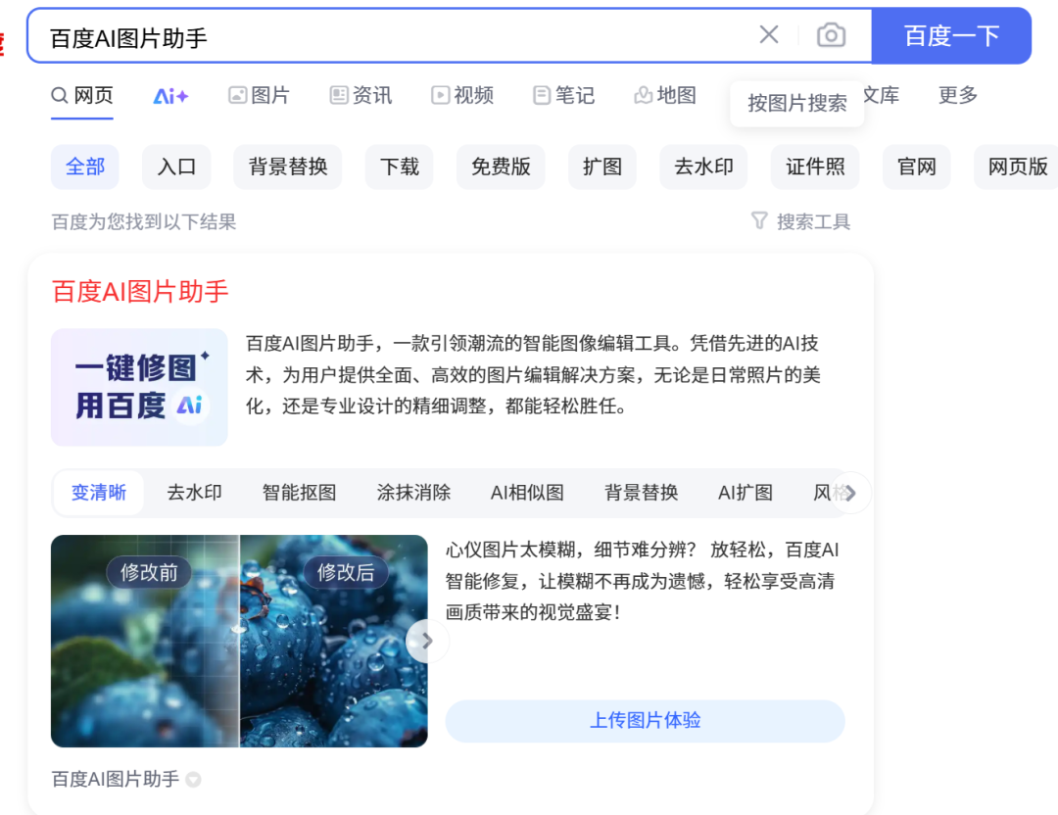The height and width of the screenshot is (815, 1058).
Task: Select the 智能抠图 feature tab
Action: [299, 493]
